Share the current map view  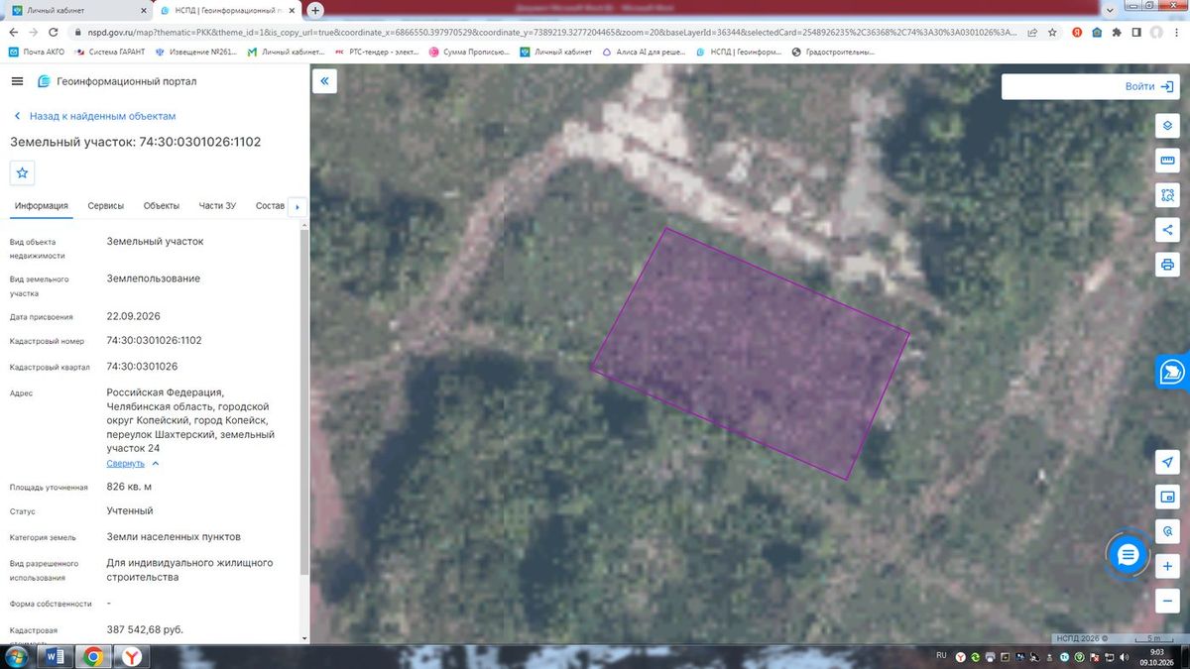(x=1167, y=230)
